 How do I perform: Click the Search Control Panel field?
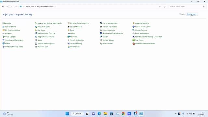tap(187, 6)
